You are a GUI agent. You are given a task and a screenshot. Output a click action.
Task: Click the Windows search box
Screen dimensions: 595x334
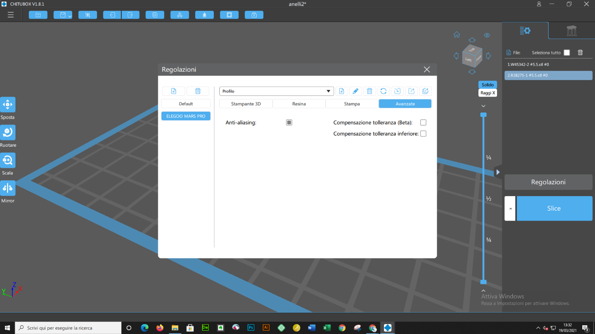pyautogui.click(x=68, y=328)
